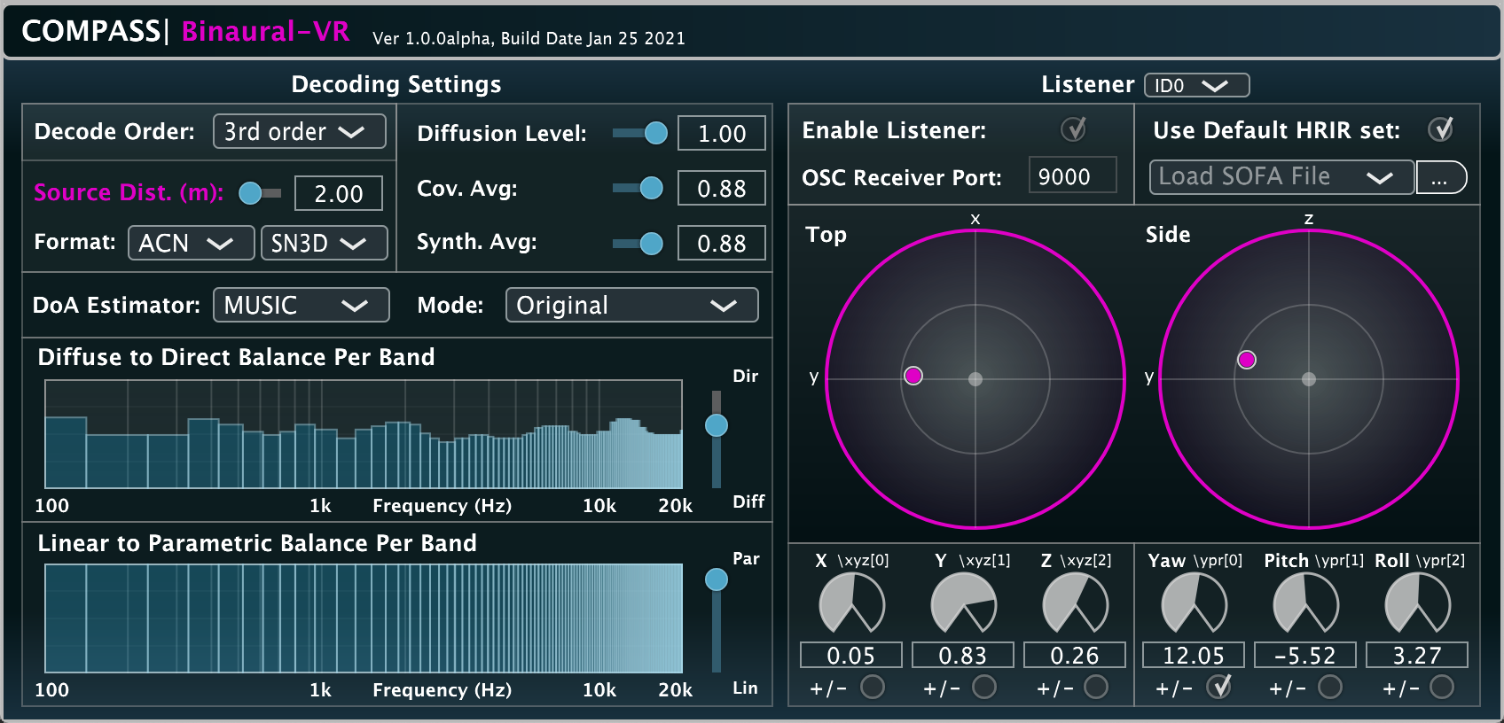Click the X position rotary knob
The width and height of the screenshot is (1504, 723).
coord(851,604)
